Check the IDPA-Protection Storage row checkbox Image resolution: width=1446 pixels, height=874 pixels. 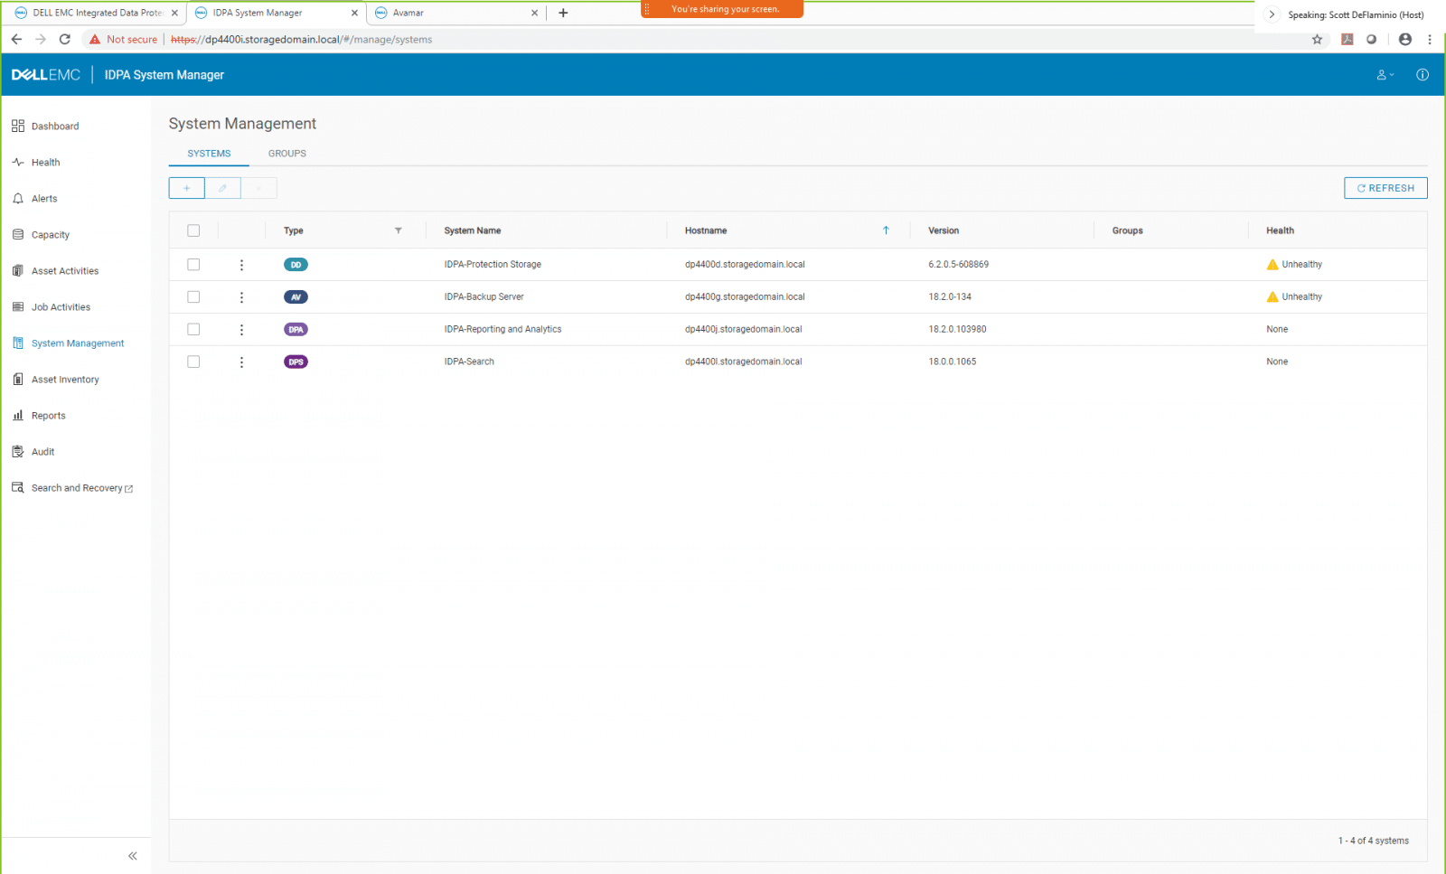click(193, 265)
